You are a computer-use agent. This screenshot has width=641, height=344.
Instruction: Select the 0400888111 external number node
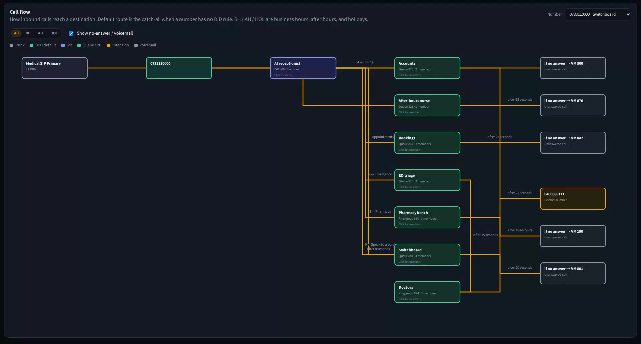point(573,199)
